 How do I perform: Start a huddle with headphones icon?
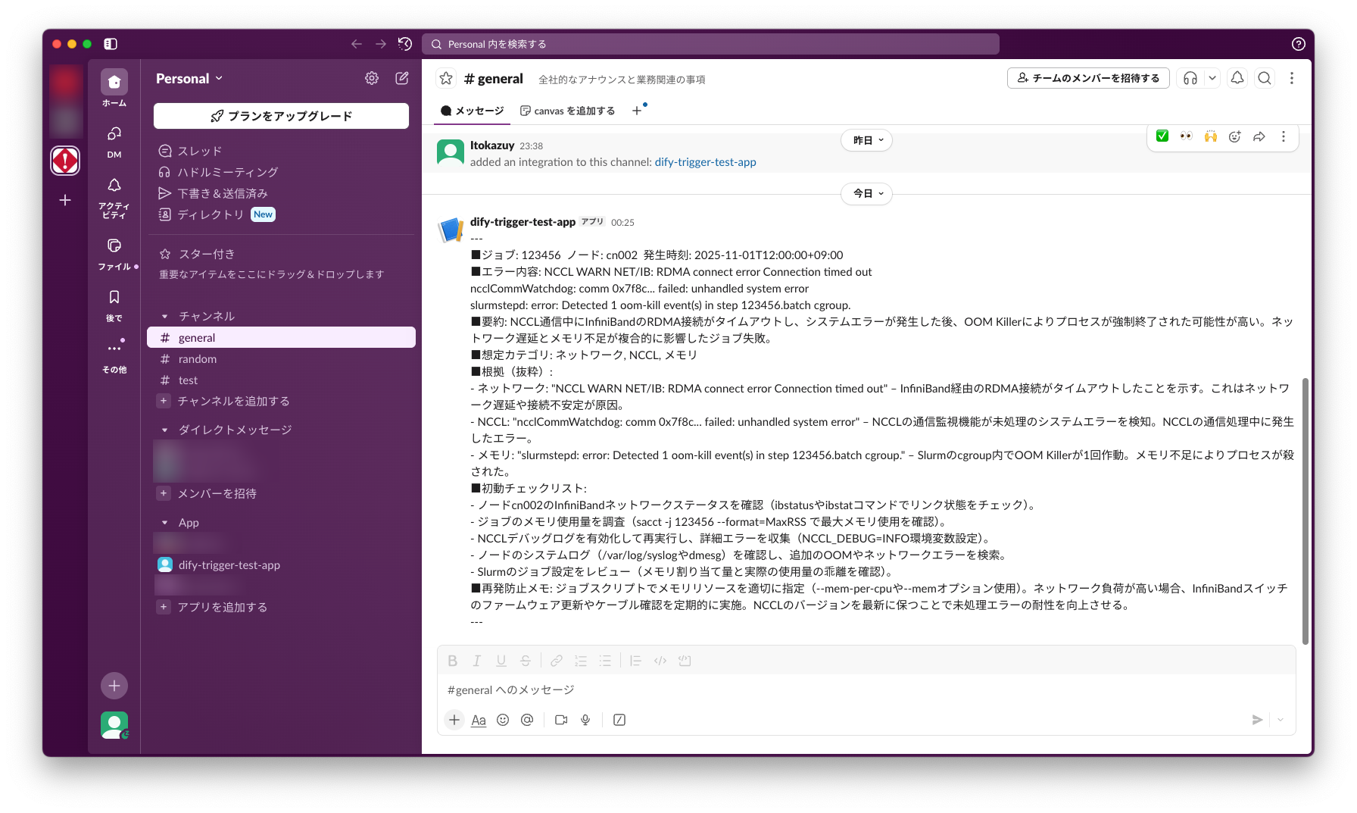(x=1190, y=78)
